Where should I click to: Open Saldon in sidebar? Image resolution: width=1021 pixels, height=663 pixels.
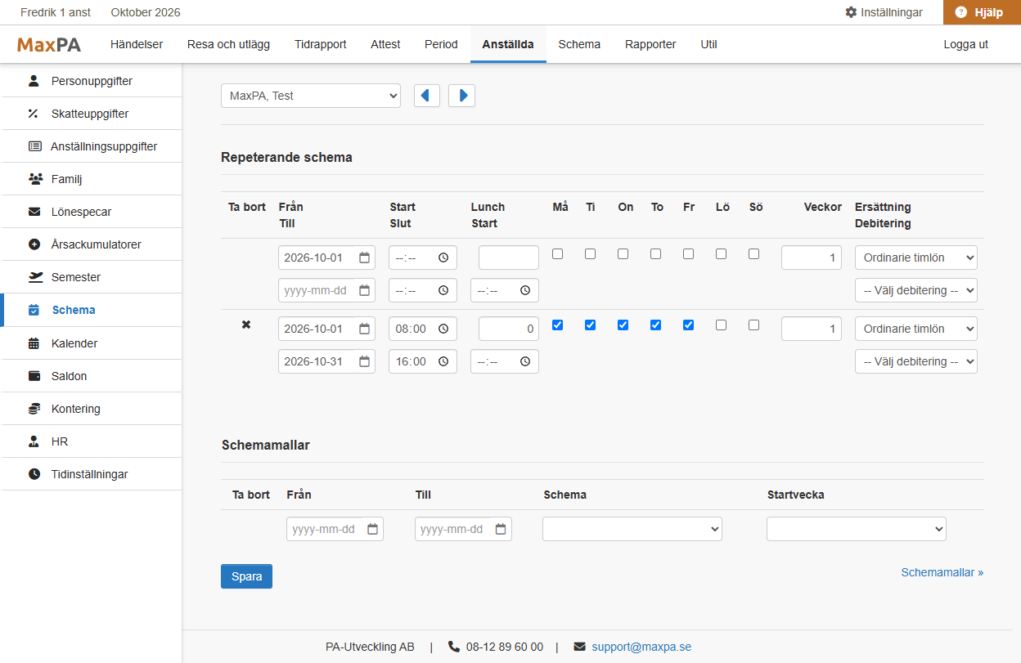pyautogui.click(x=91, y=376)
